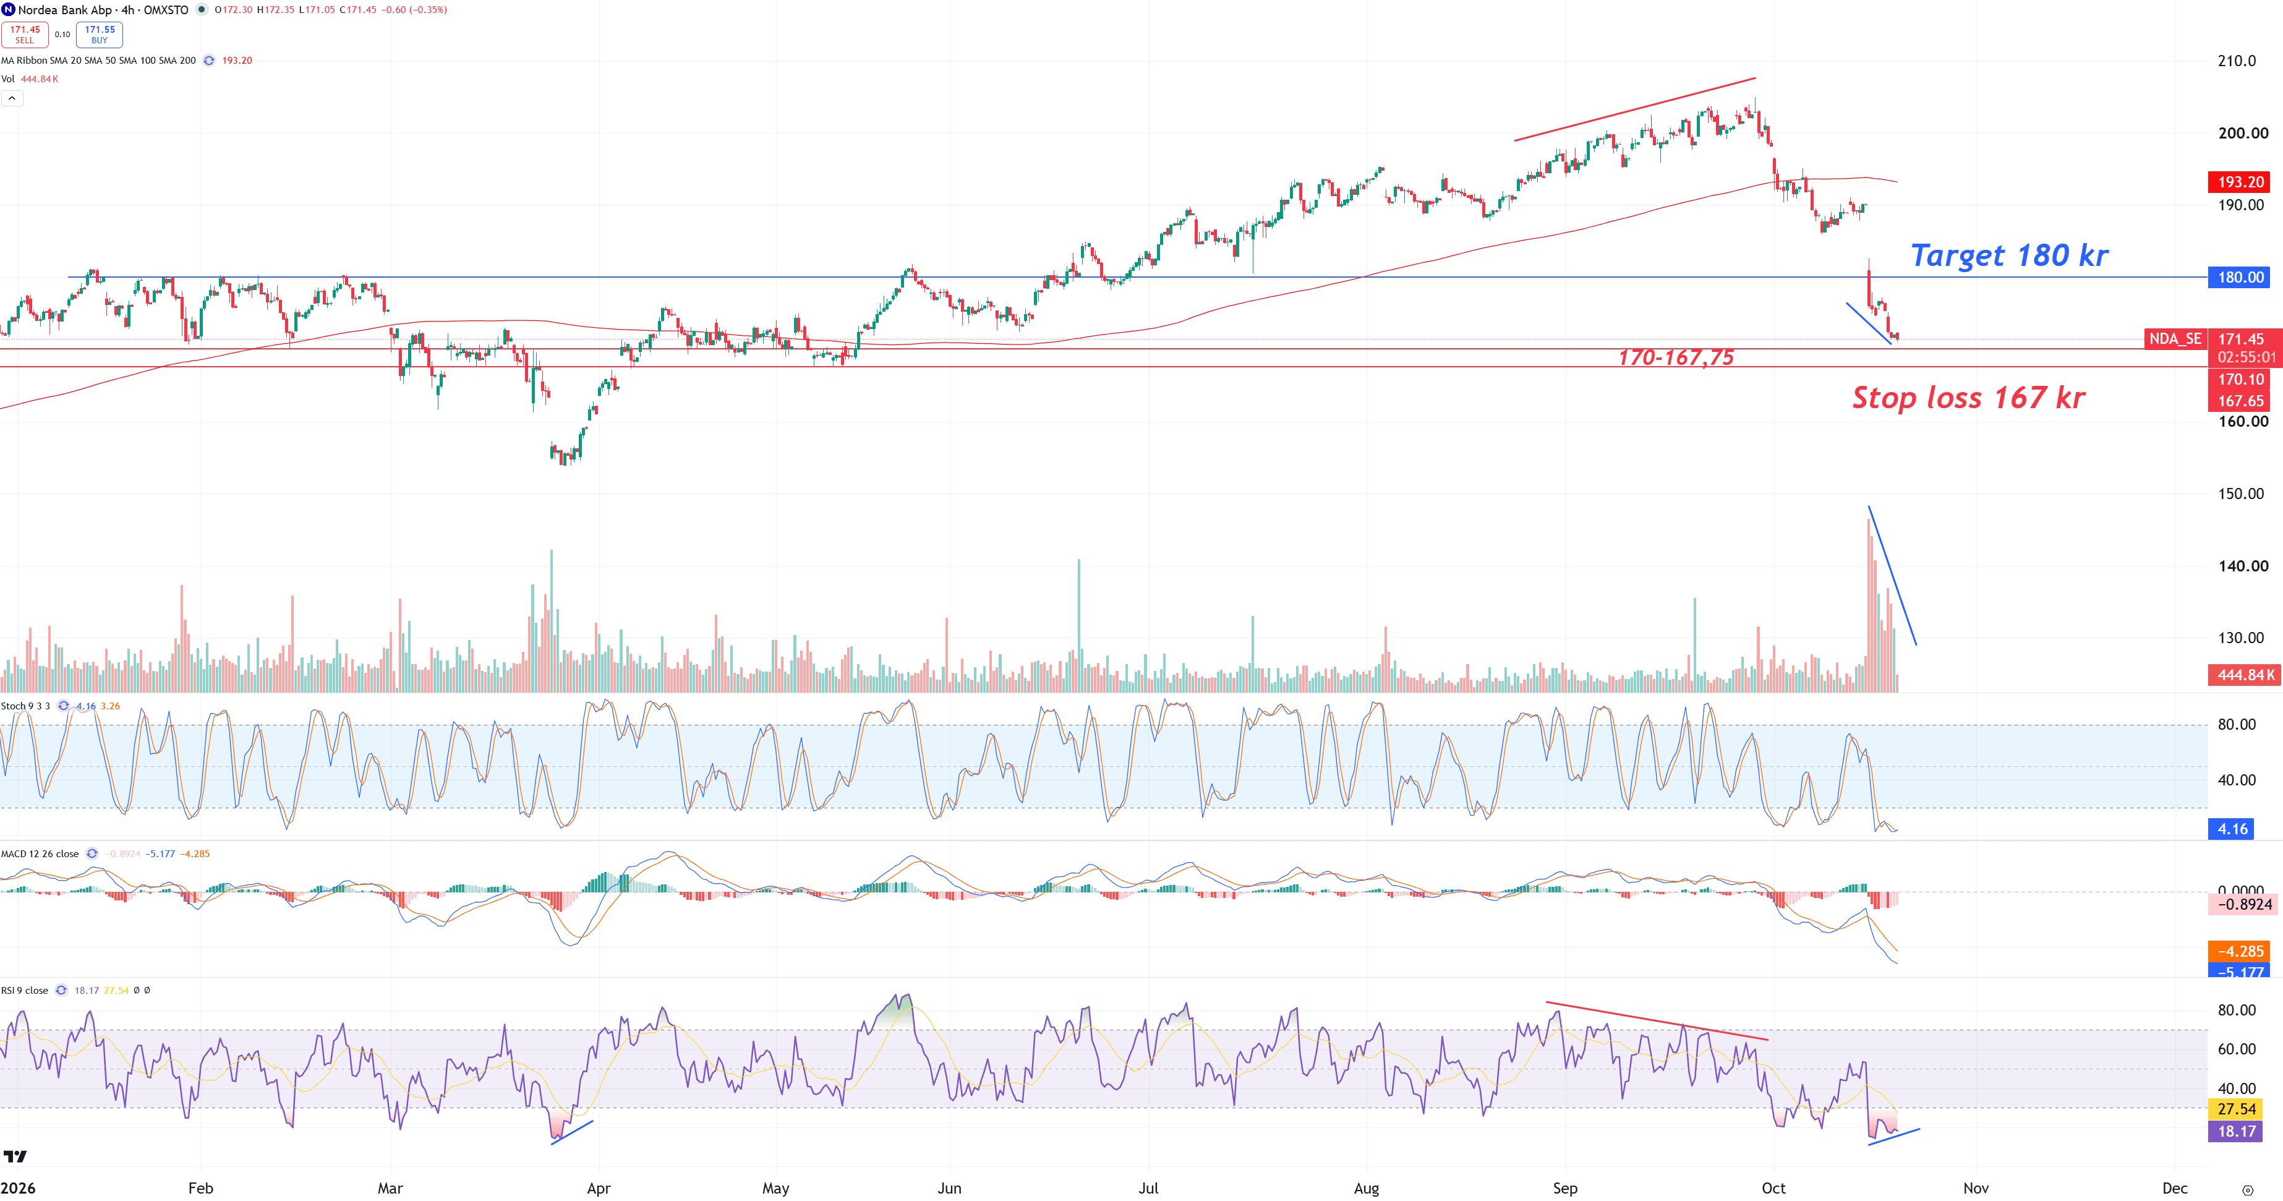Click the 0.10 spread value

click(x=62, y=35)
